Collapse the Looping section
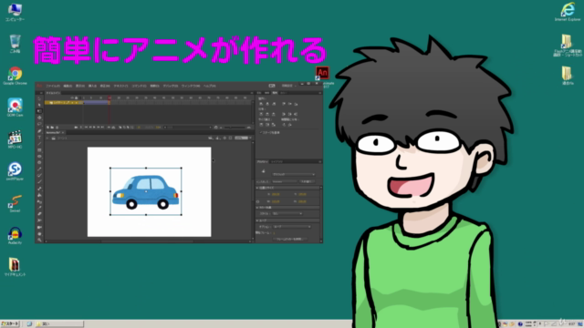The width and height of the screenshot is (584, 328). (x=257, y=220)
